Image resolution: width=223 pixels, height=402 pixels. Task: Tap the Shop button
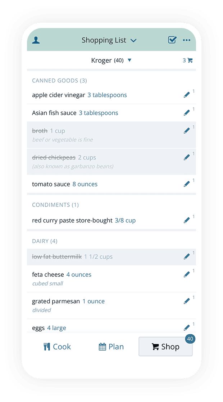pyautogui.click(x=165, y=346)
